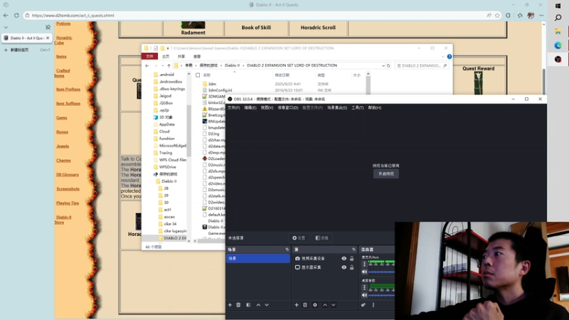Open mixer panel options menu (three dots)

pos(373,305)
